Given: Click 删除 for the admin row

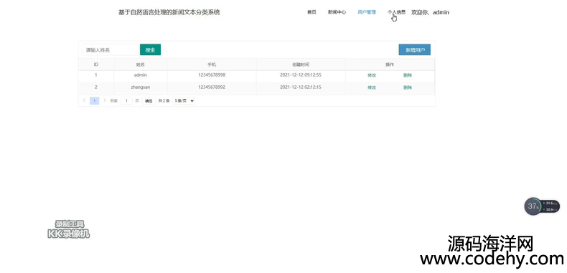Looking at the screenshot, I should [x=408, y=75].
